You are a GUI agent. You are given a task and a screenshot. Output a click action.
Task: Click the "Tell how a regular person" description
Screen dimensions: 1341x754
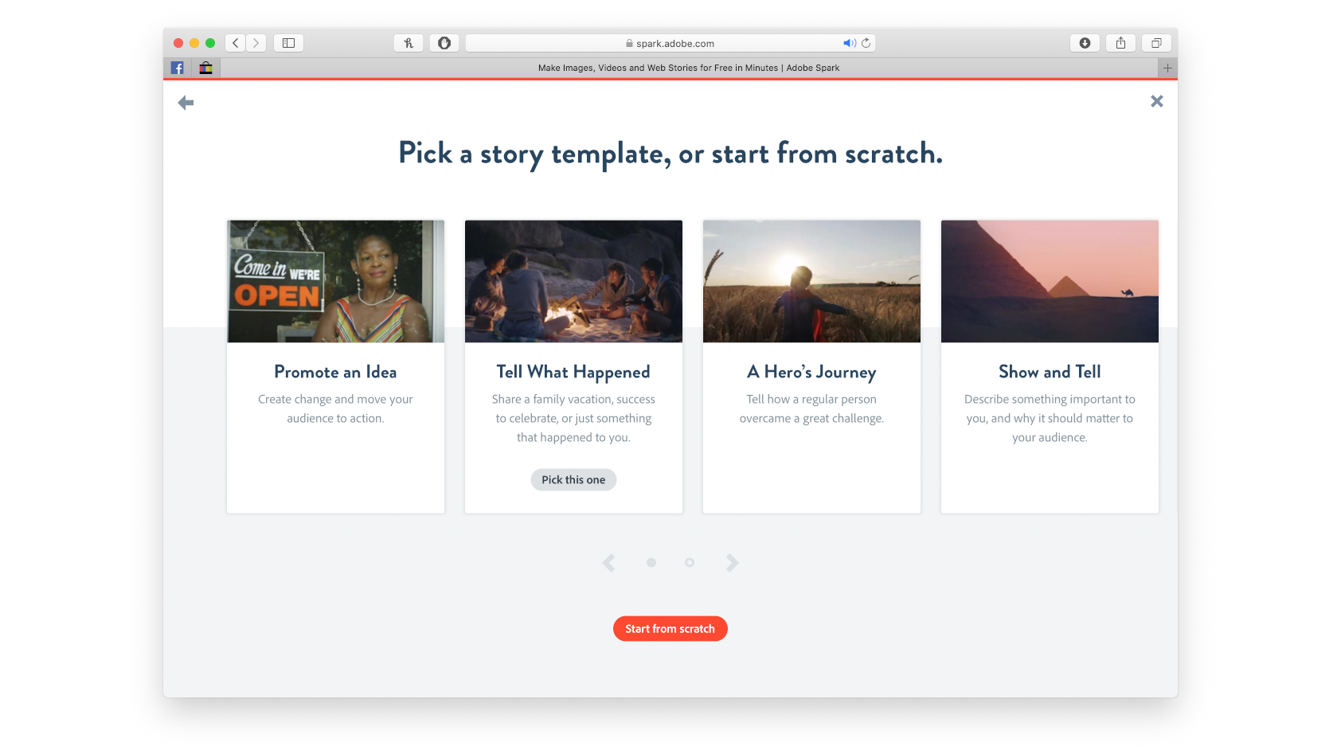811,399
